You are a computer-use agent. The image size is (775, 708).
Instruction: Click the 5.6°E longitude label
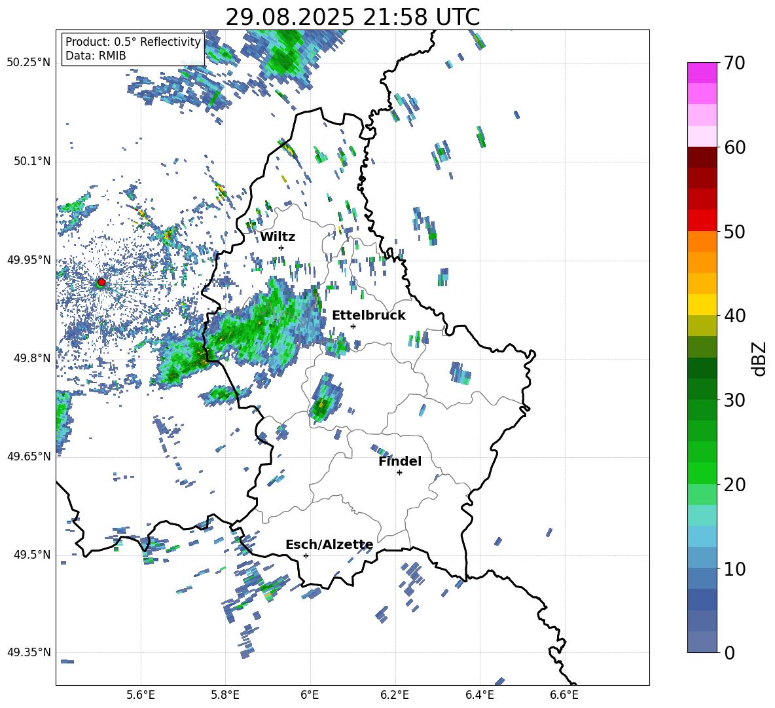(141, 695)
